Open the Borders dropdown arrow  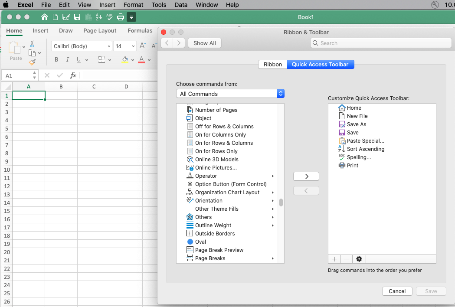tap(110, 60)
